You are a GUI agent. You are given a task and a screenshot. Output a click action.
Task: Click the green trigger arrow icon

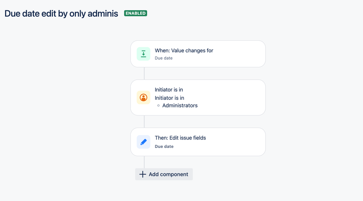(144, 54)
